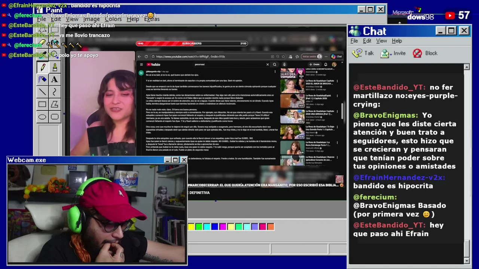Pick the bright green color swatch
Image resolution: width=479 pixels, height=269 pixels.
click(x=199, y=226)
